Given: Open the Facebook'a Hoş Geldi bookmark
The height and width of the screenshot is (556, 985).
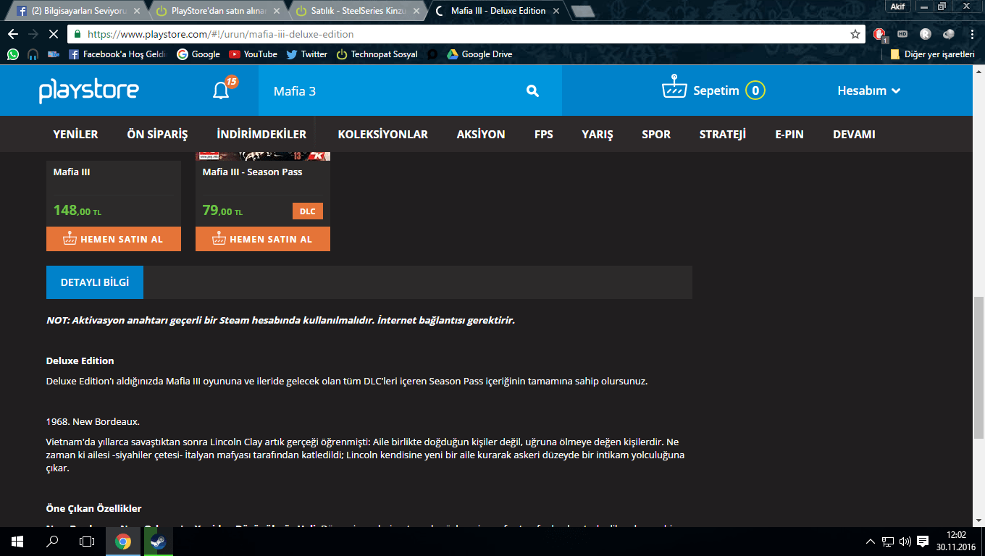Looking at the screenshot, I should coord(118,54).
